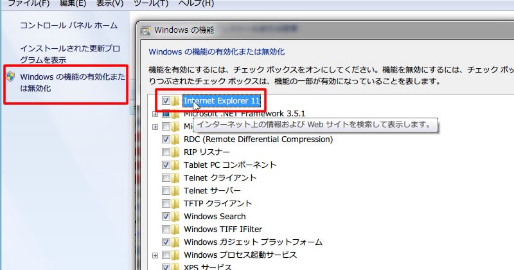Uncheck the Internet Explorer 11 checkbox

pyautogui.click(x=166, y=101)
